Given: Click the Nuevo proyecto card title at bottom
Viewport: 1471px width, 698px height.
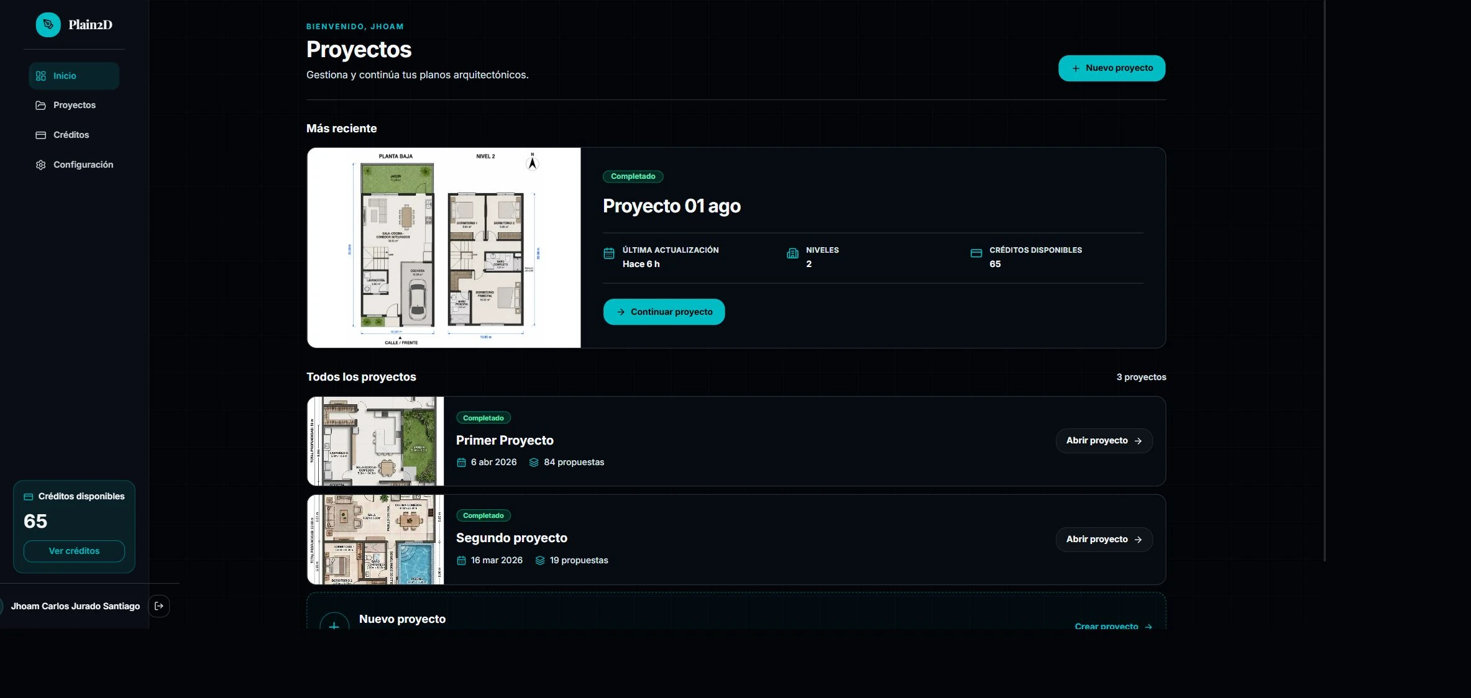Looking at the screenshot, I should tap(402, 619).
